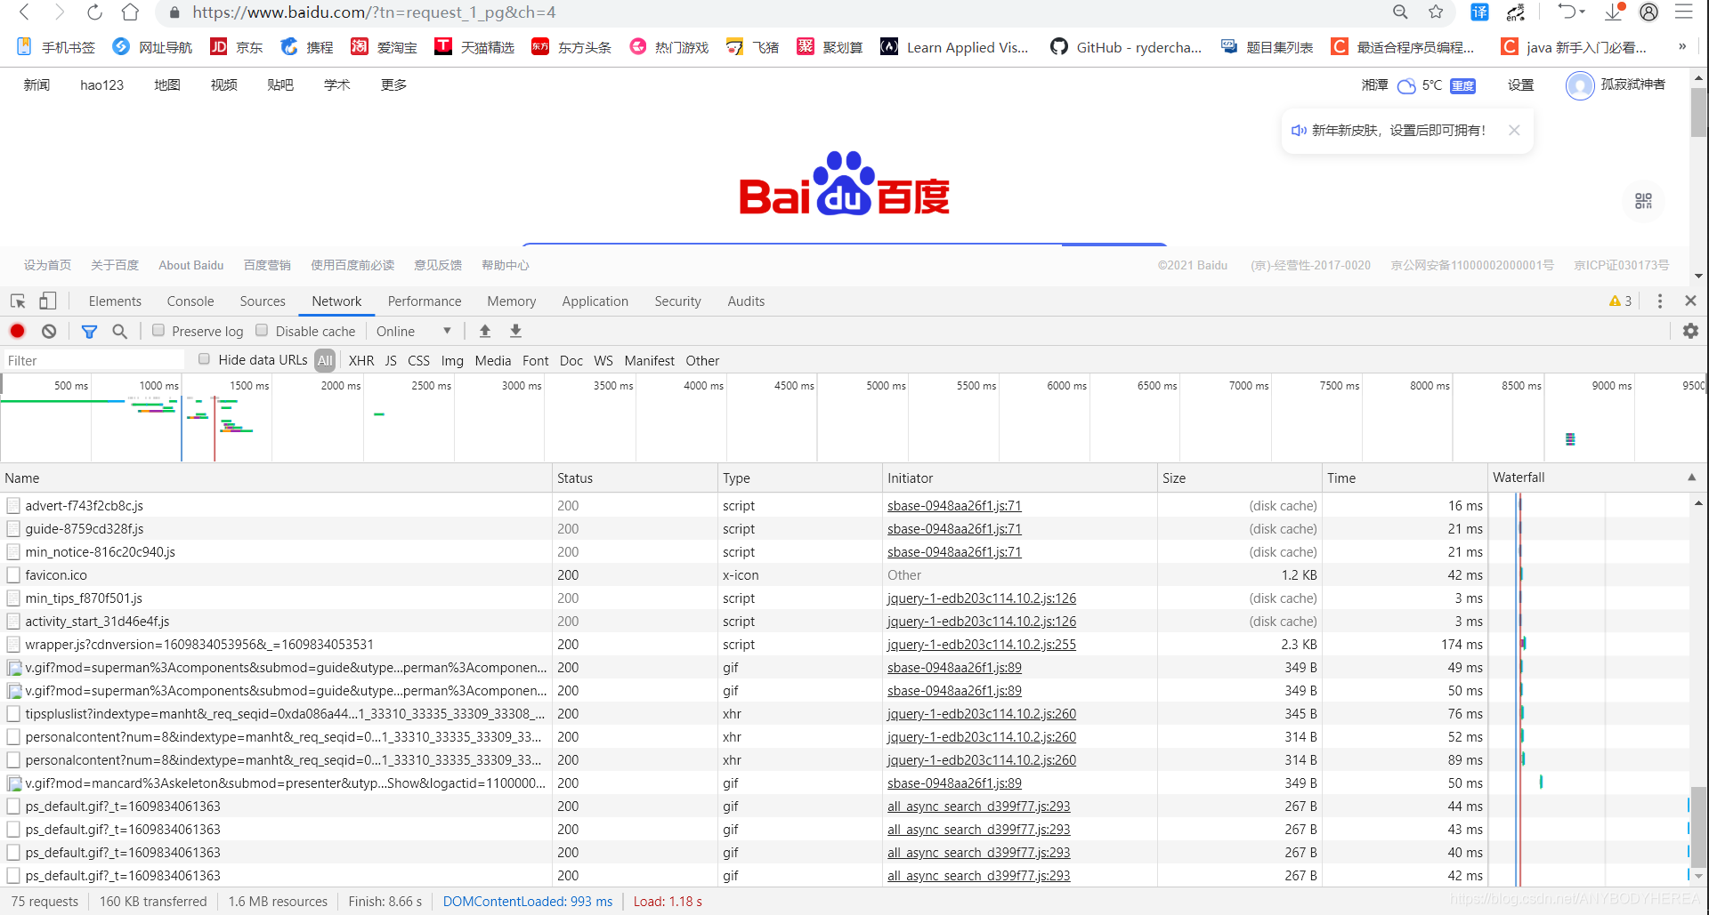Image resolution: width=1709 pixels, height=915 pixels.
Task: Toggle the network filter funnel icon
Action: [x=89, y=331]
